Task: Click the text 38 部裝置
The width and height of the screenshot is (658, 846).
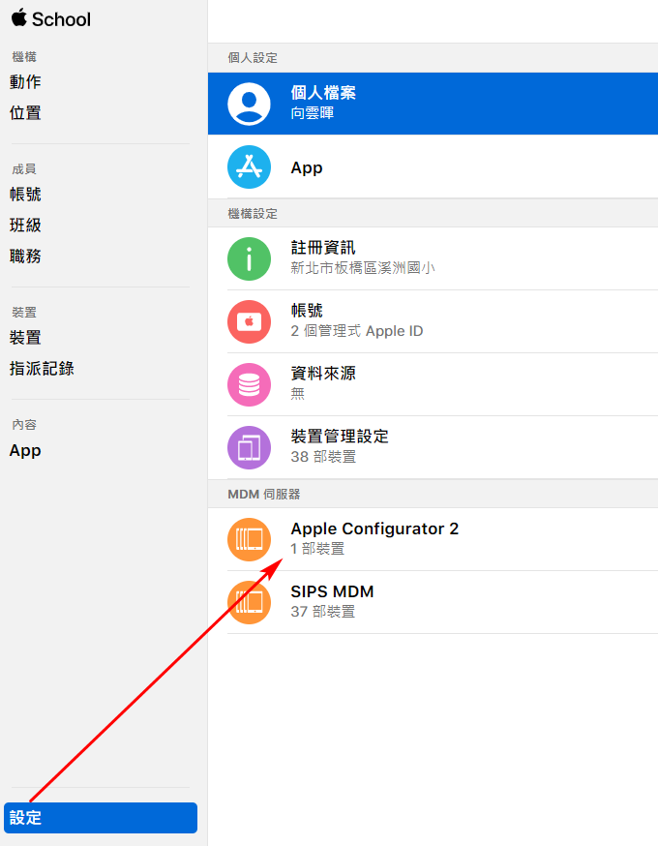Action: pyautogui.click(x=323, y=457)
